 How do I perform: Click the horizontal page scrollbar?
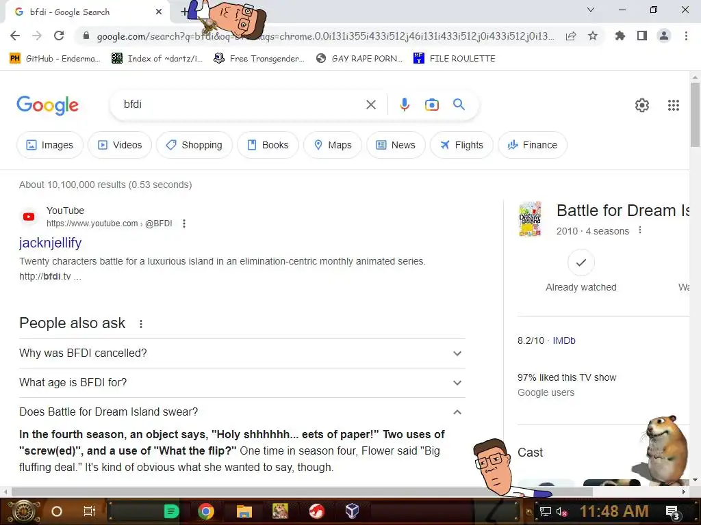302,492
